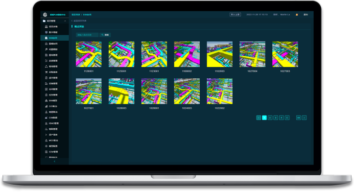The image size is (354, 192).
Task: Click the search button with magnifier
Action: (x=105, y=35)
